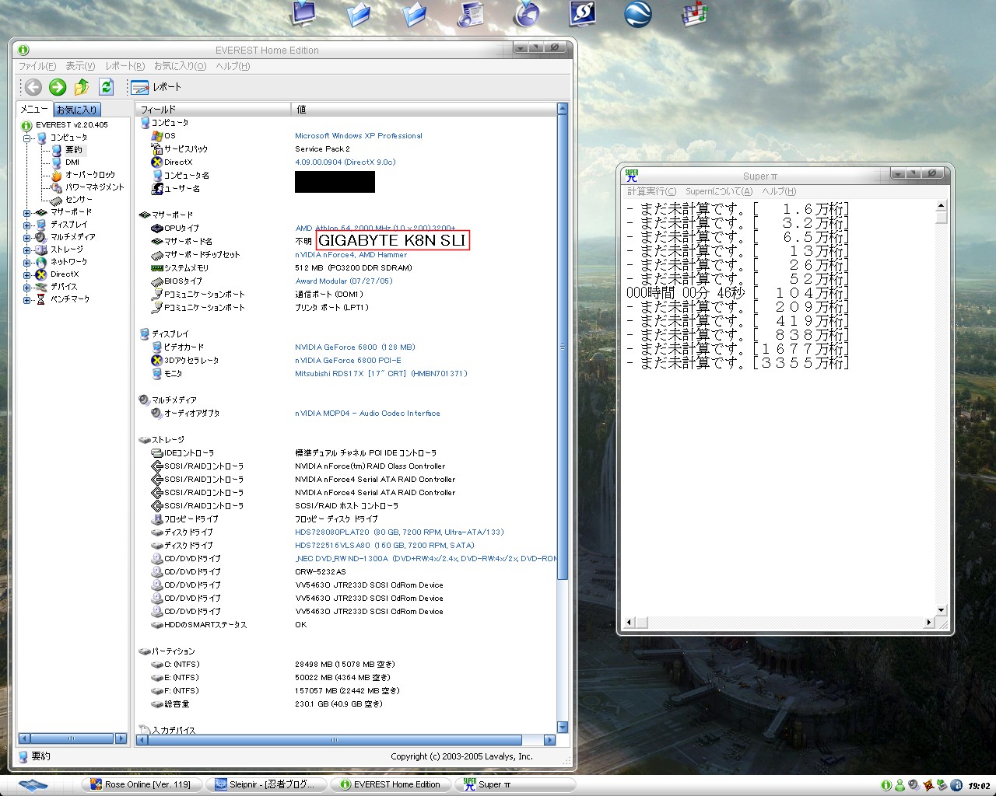Select the 104万桁 result row in Super π
Screen dimensions: 996x796
[x=737, y=293]
